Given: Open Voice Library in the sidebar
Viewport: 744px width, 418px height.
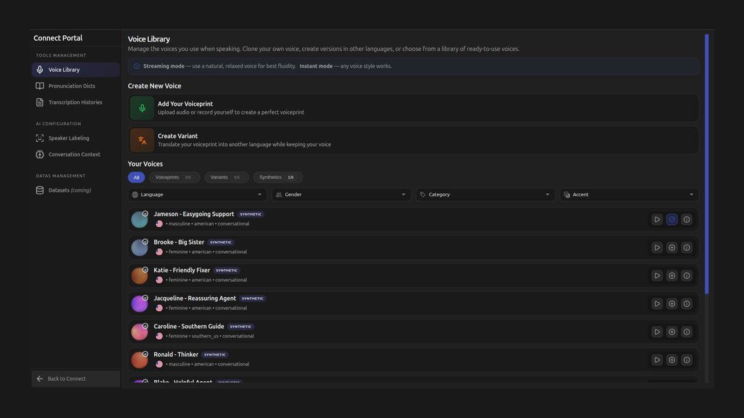Looking at the screenshot, I should click(x=76, y=70).
